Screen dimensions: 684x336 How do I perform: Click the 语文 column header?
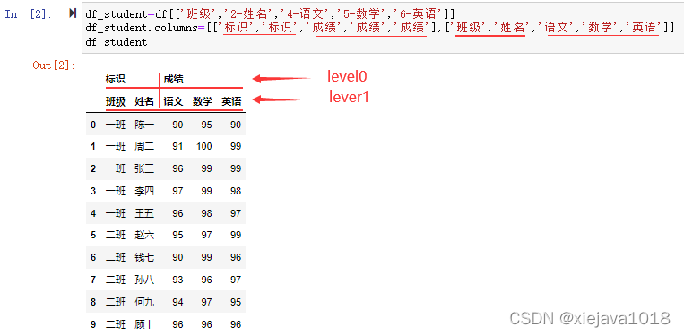(173, 101)
